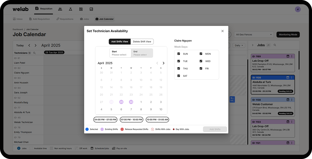Viewport: 312px width, 159px height.
Task: Expand the Daily view dropdown
Action: (x=239, y=45)
